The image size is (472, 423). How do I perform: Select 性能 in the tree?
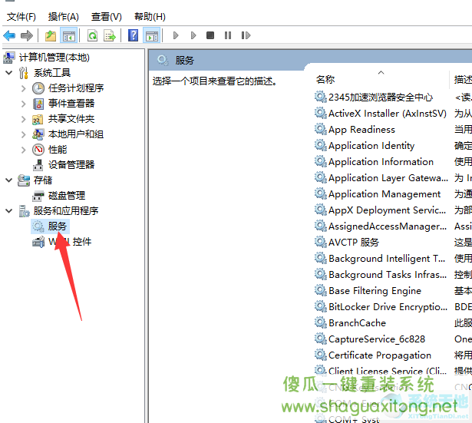click(x=58, y=150)
